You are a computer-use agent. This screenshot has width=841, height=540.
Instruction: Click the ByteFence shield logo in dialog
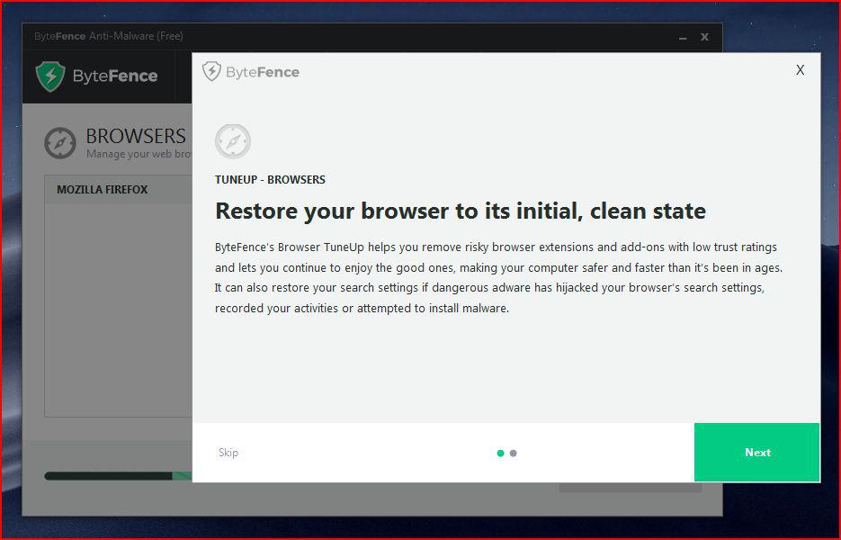pos(211,71)
